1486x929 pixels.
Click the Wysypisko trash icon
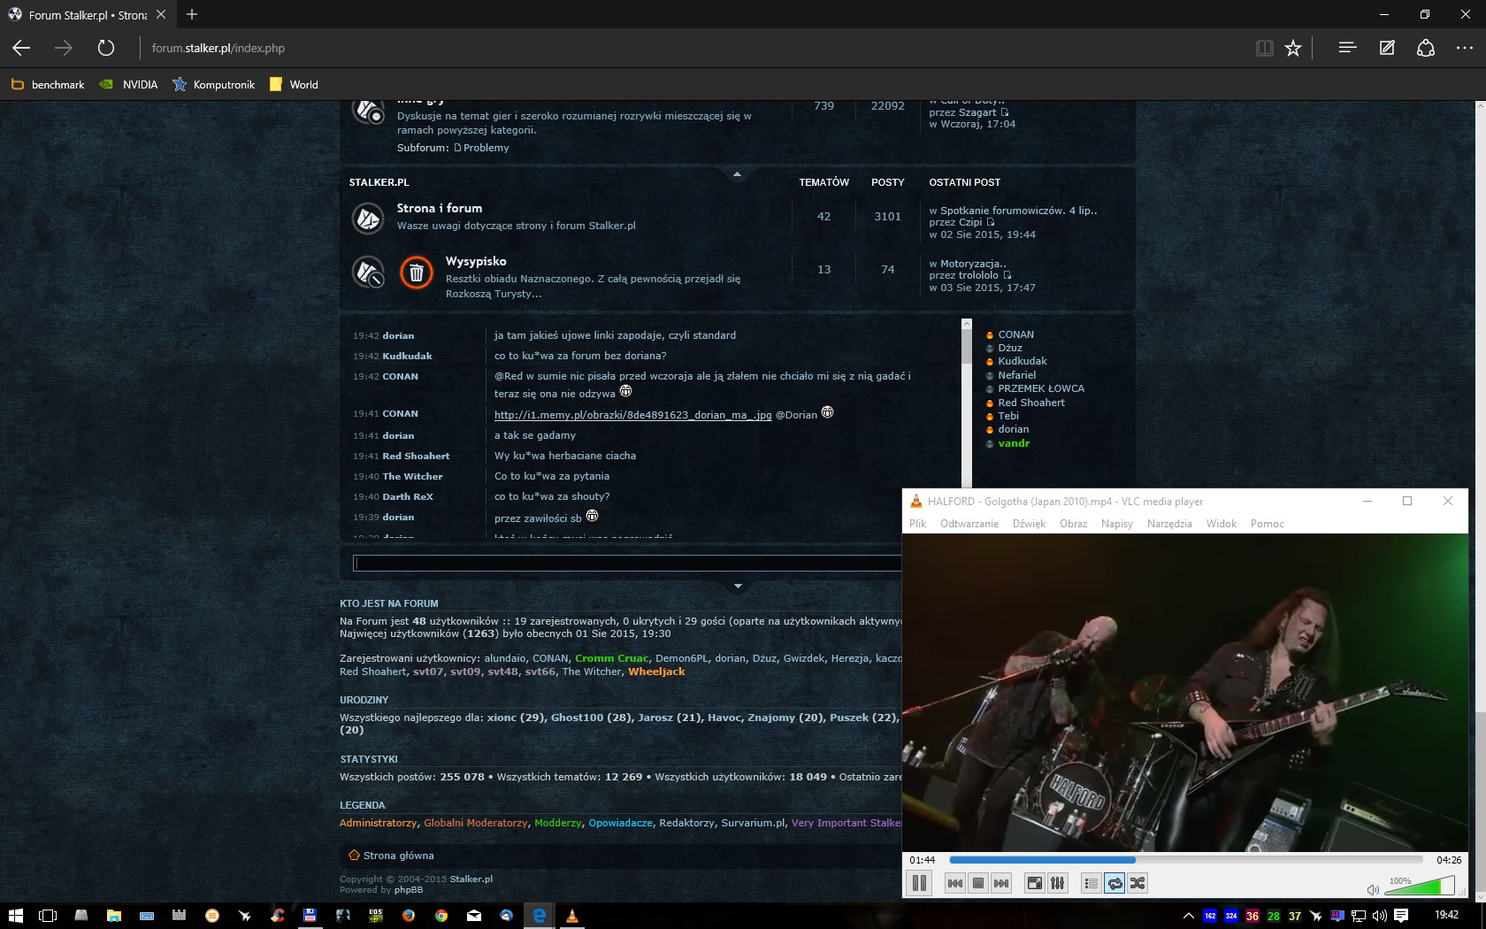point(416,273)
